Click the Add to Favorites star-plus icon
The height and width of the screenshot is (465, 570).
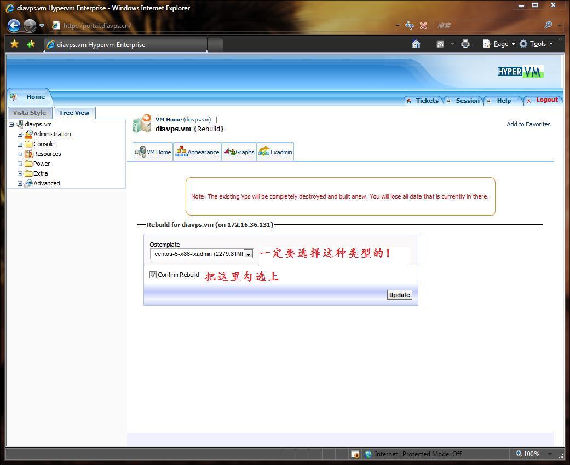coord(31,44)
